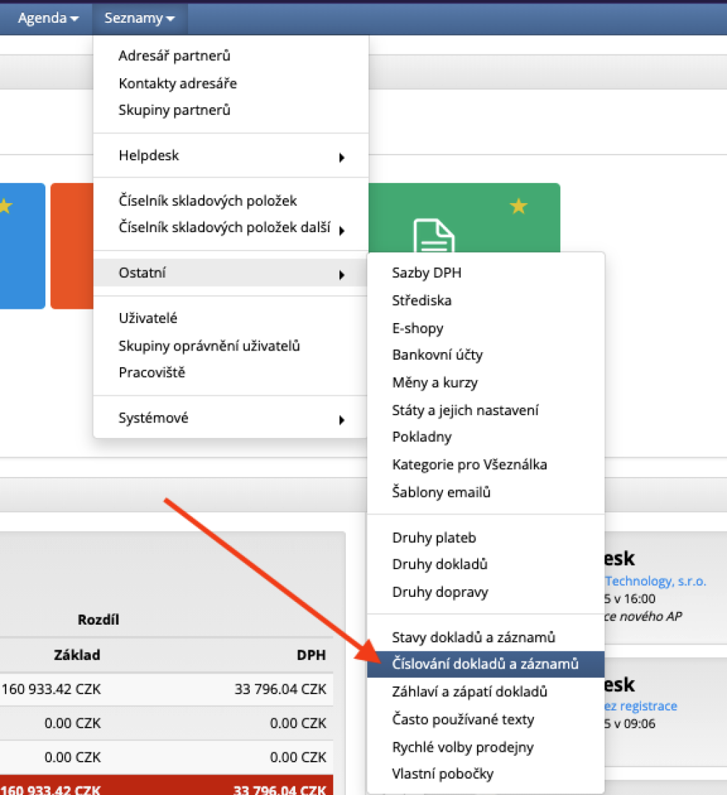The width and height of the screenshot is (727, 795).
Task: Select Měny a kurzy entry
Action: [x=434, y=383]
